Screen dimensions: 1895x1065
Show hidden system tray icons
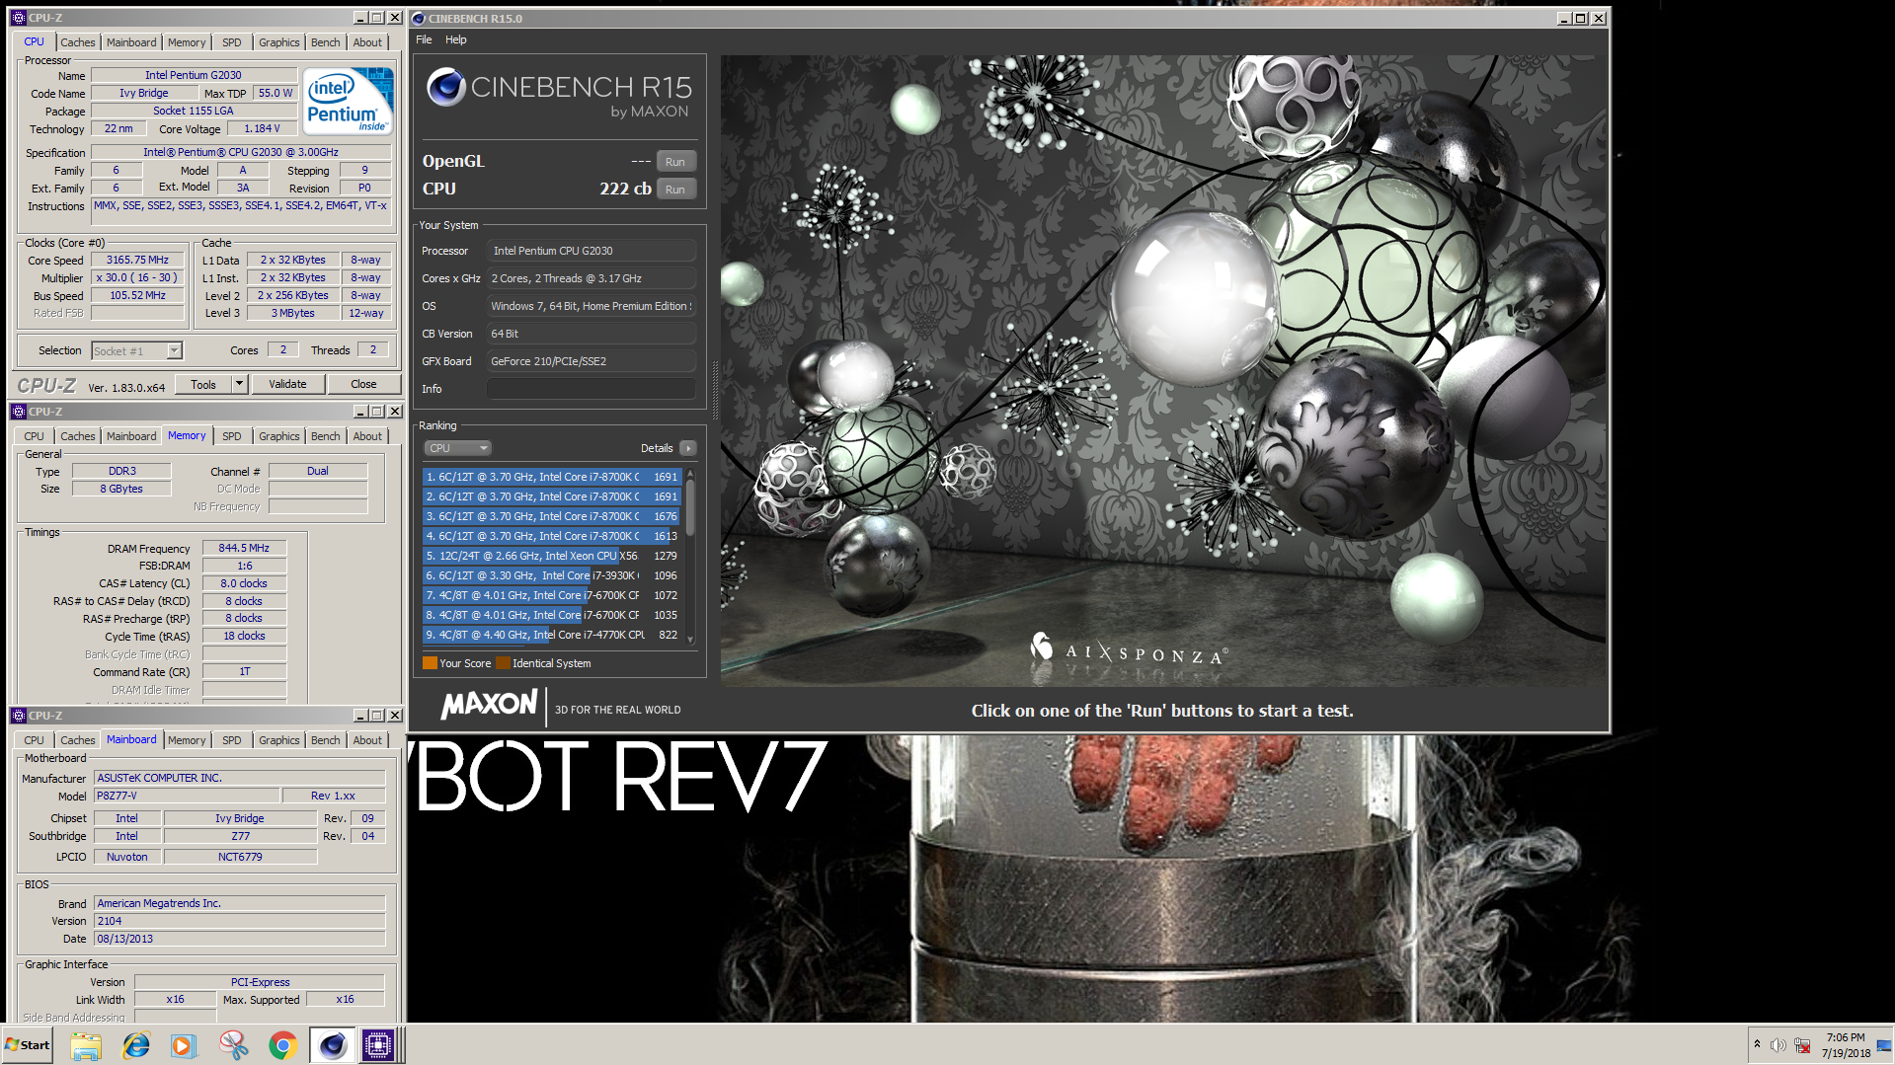[1757, 1044]
